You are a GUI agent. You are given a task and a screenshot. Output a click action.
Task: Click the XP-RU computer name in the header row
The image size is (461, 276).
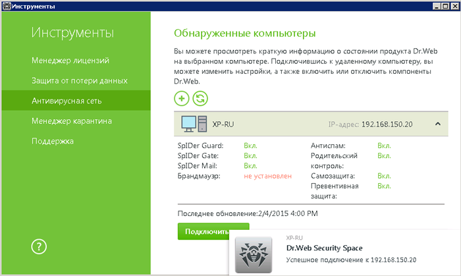coord(223,124)
